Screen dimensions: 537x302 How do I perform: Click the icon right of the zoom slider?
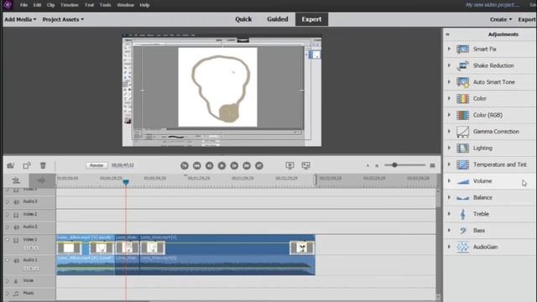click(x=433, y=165)
